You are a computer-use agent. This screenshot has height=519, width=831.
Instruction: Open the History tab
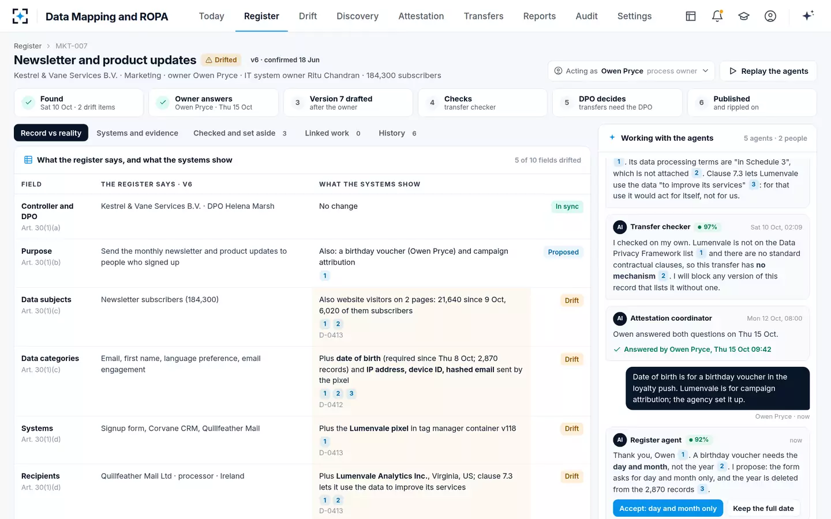click(397, 133)
